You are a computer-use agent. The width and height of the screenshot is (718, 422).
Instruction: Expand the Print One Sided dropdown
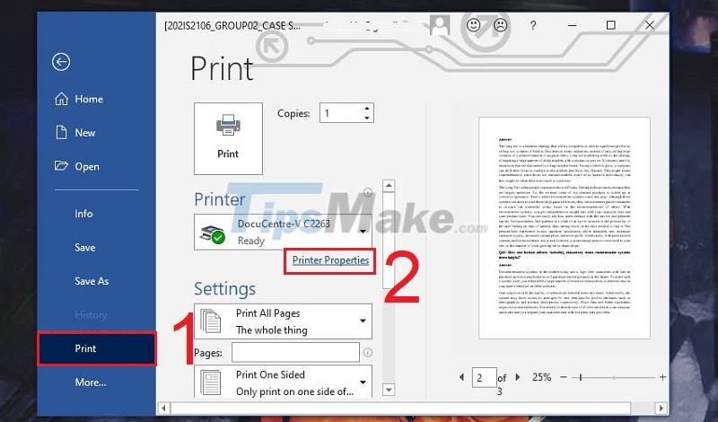[x=283, y=382]
